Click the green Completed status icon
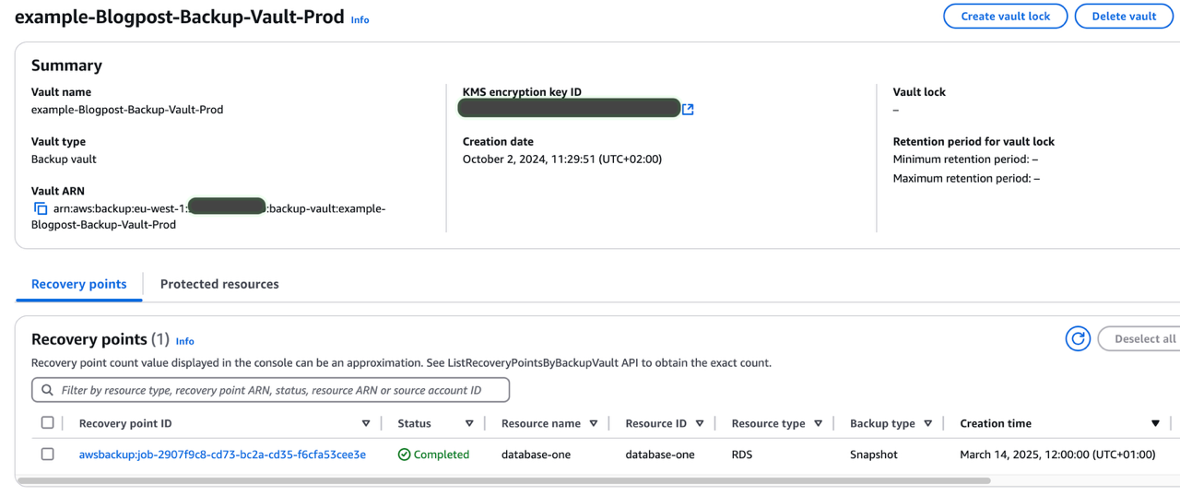Image resolution: width=1180 pixels, height=496 pixels. point(404,455)
